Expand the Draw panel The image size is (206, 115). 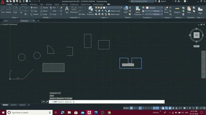pos(15,18)
